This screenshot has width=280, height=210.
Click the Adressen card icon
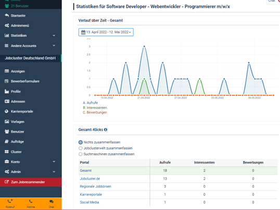7,101
